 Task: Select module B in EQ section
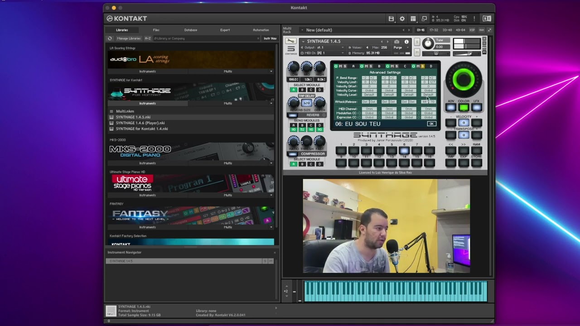tap(302, 90)
